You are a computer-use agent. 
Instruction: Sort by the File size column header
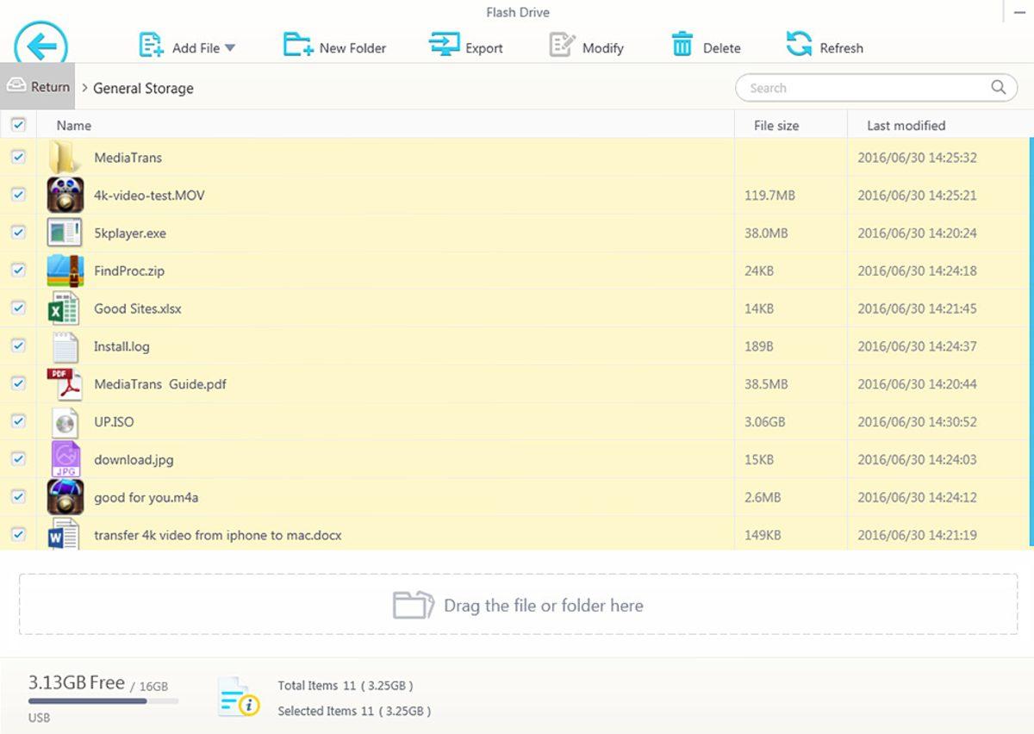pos(775,126)
